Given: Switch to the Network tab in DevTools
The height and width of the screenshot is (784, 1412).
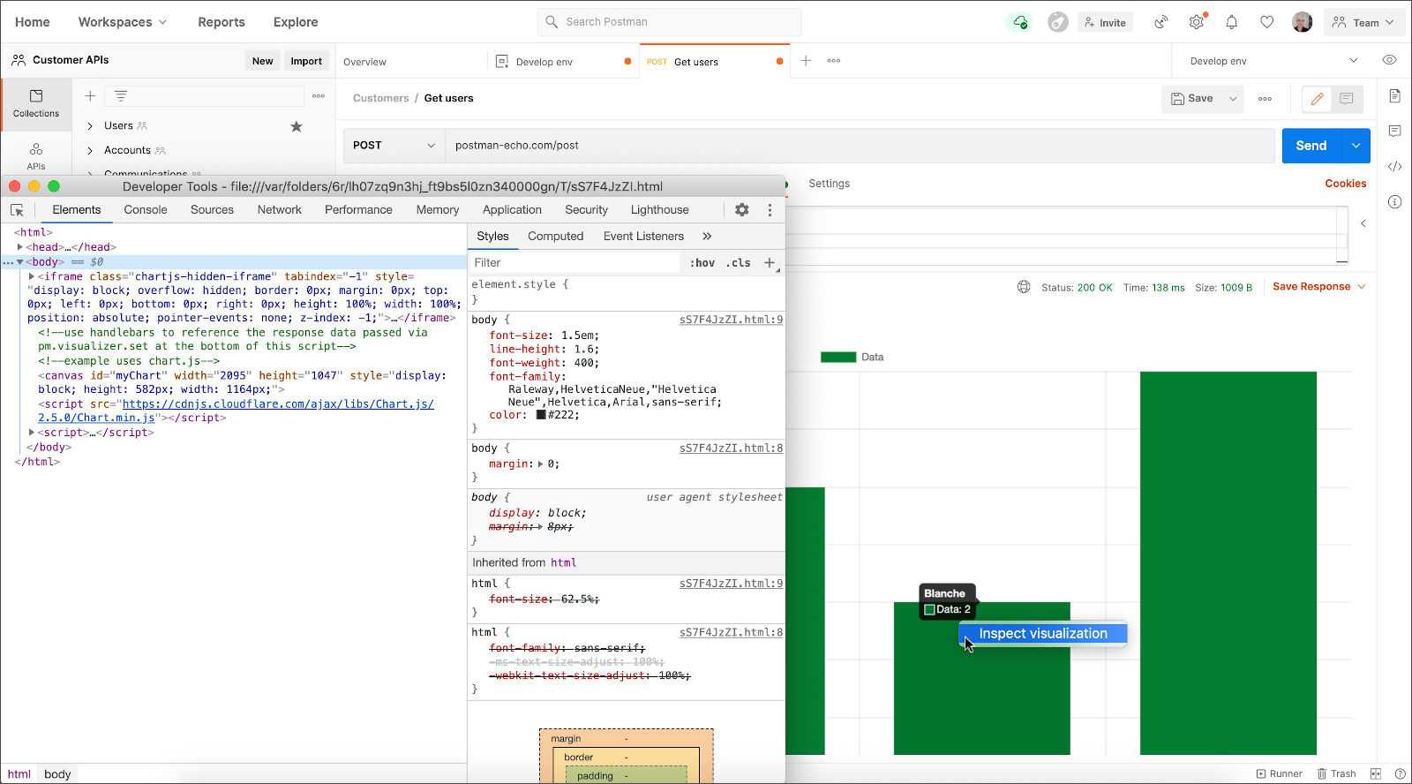Looking at the screenshot, I should tap(280, 210).
